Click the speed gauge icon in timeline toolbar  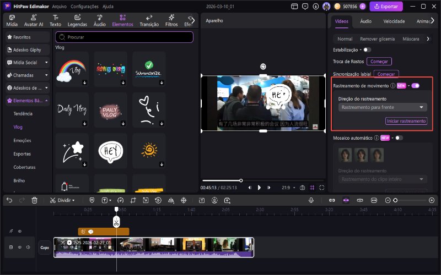(x=120, y=200)
